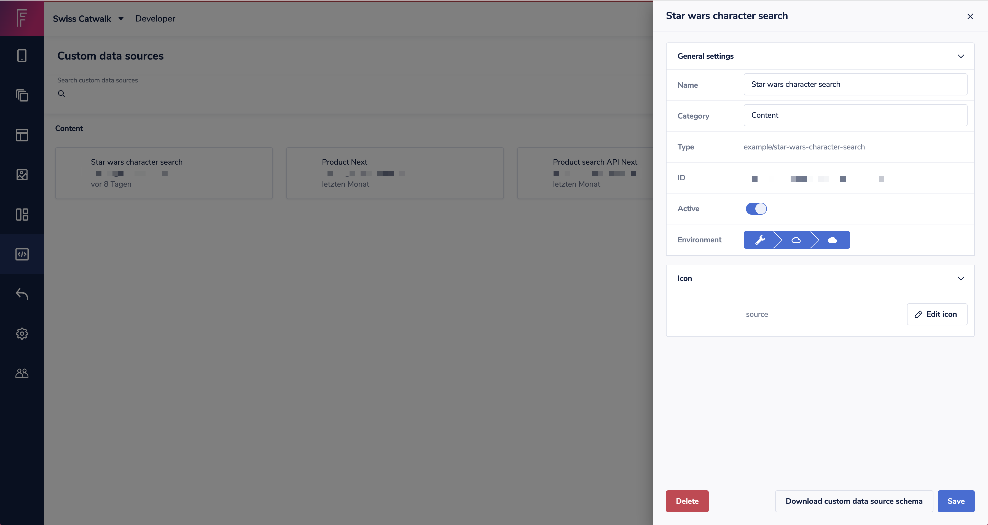Viewport: 988px width, 525px height.
Task: Click the return arrow sidebar icon
Action: point(22,294)
